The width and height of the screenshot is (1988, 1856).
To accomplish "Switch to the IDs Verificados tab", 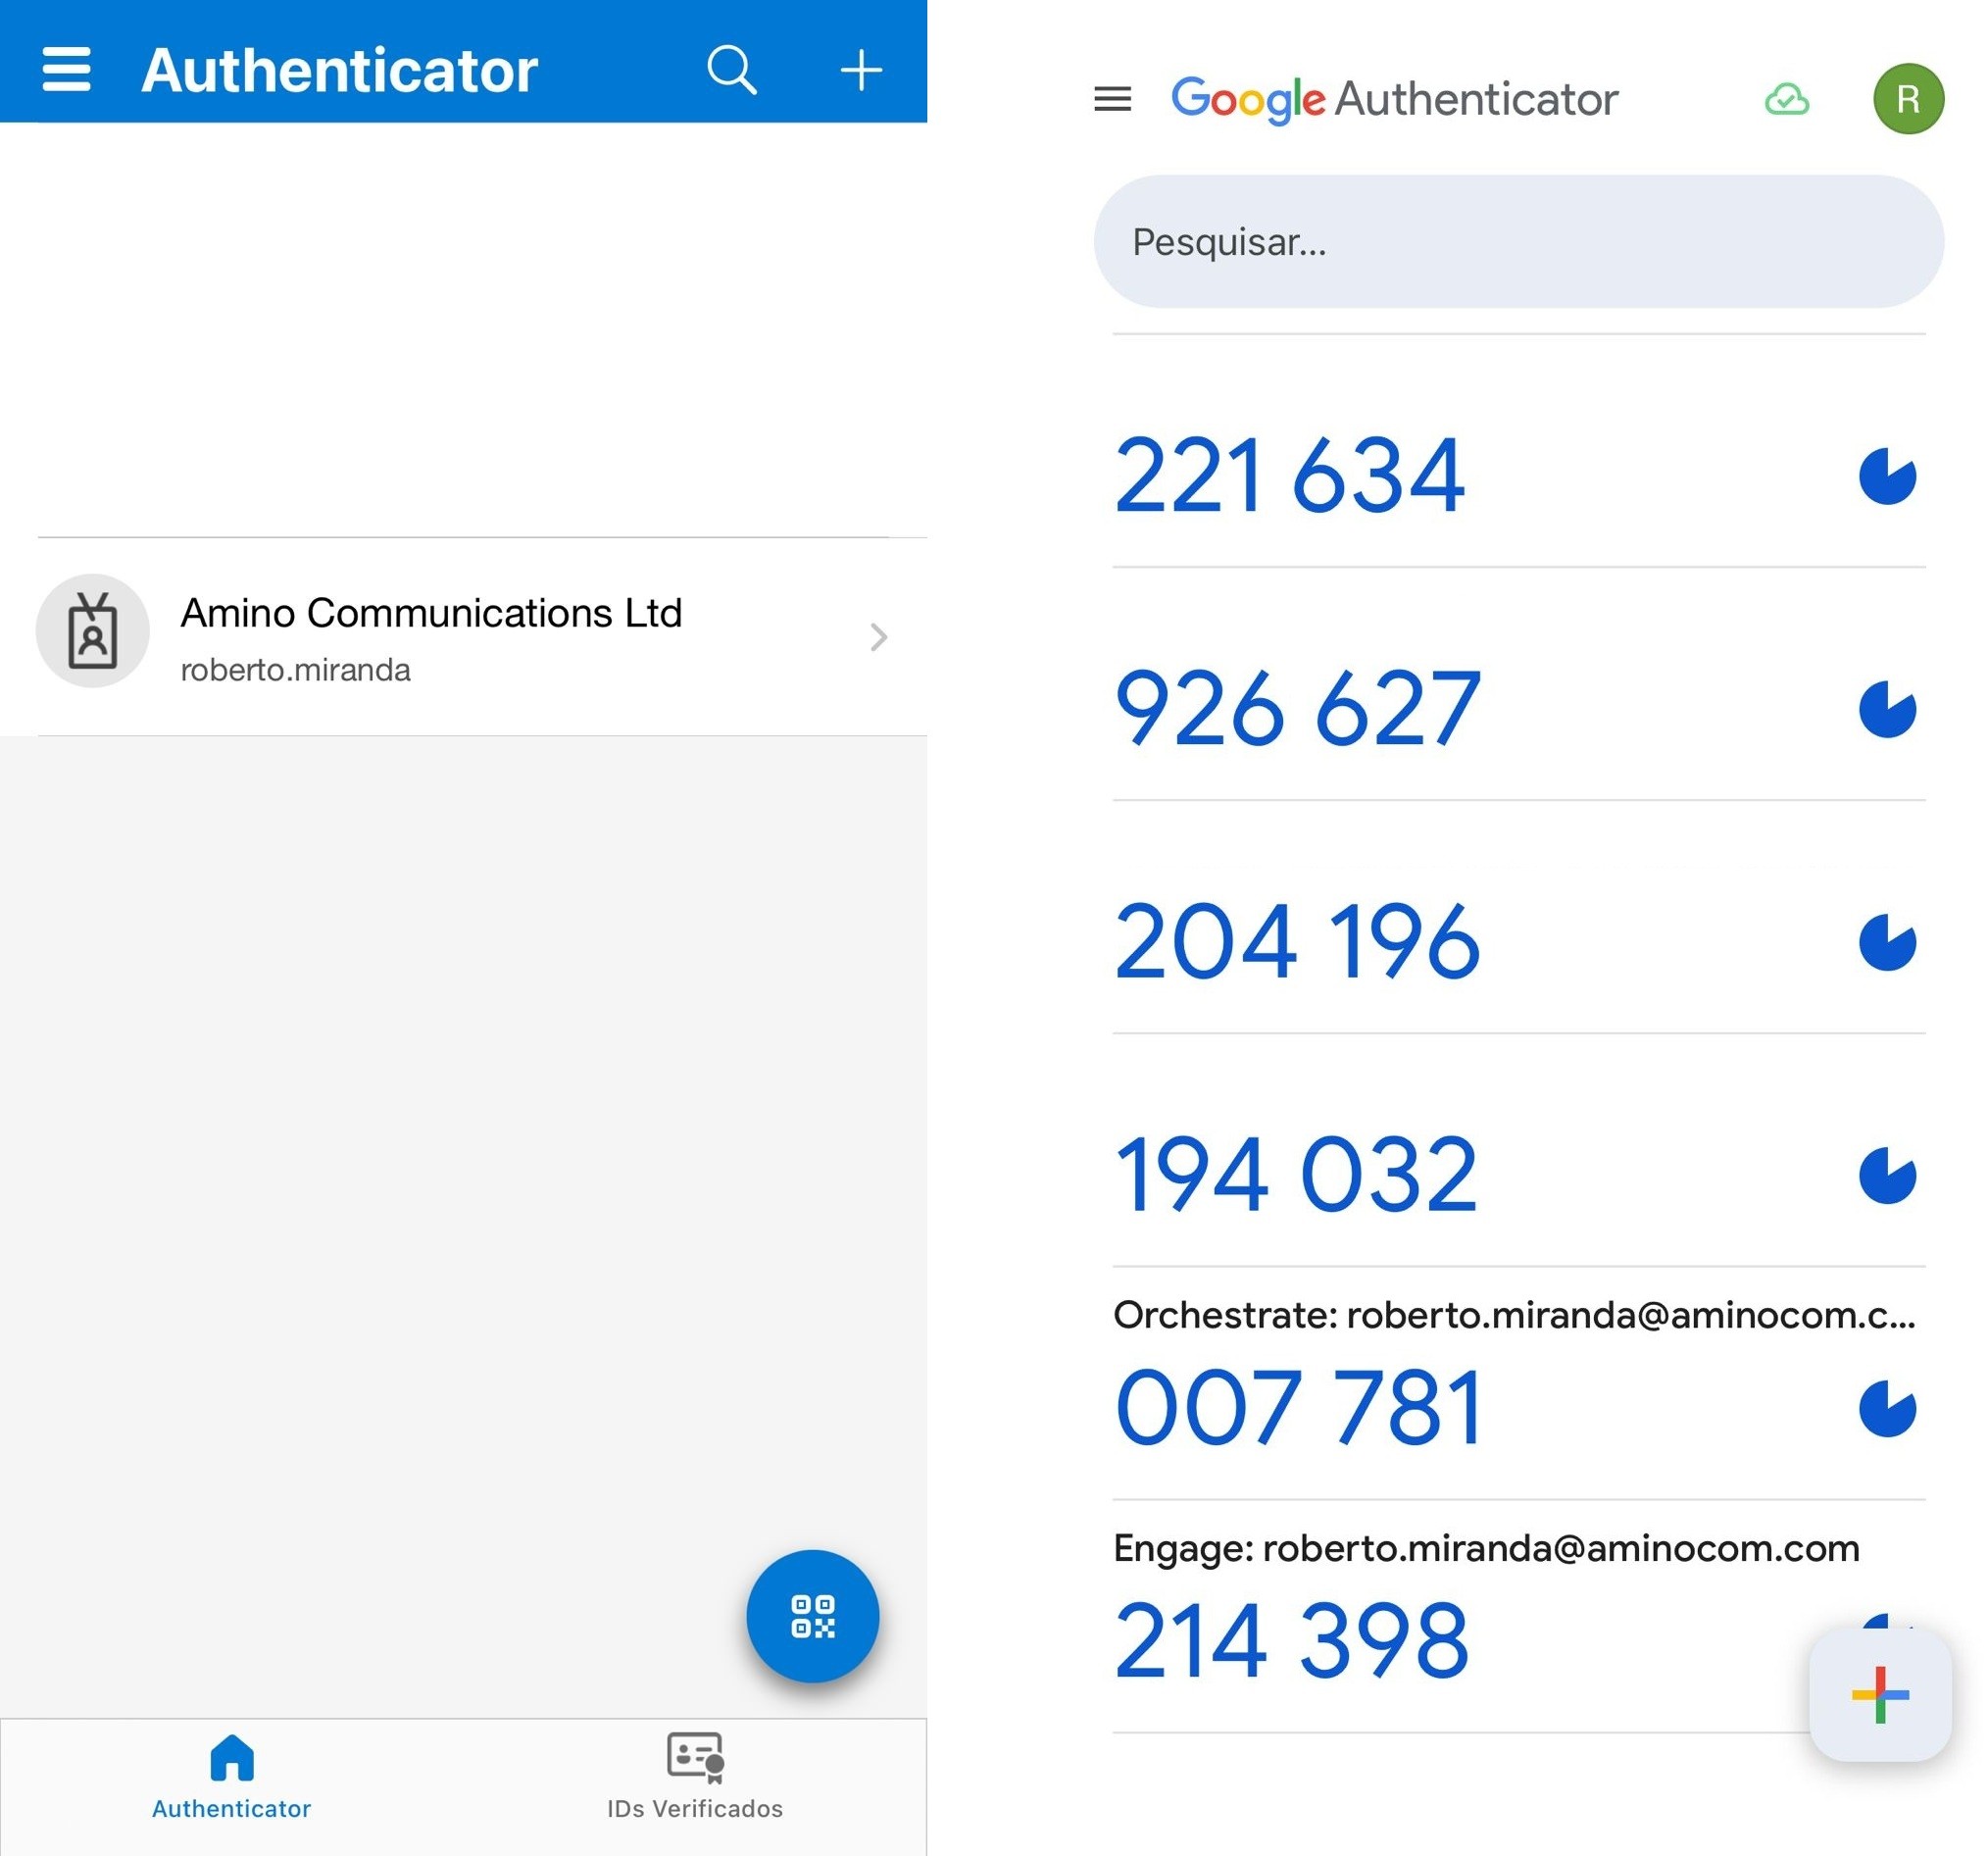I will point(694,1779).
